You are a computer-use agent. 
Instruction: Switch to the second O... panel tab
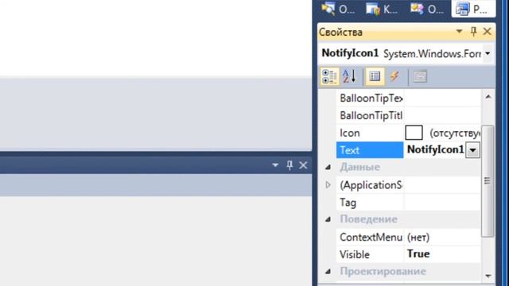pyautogui.click(x=426, y=9)
